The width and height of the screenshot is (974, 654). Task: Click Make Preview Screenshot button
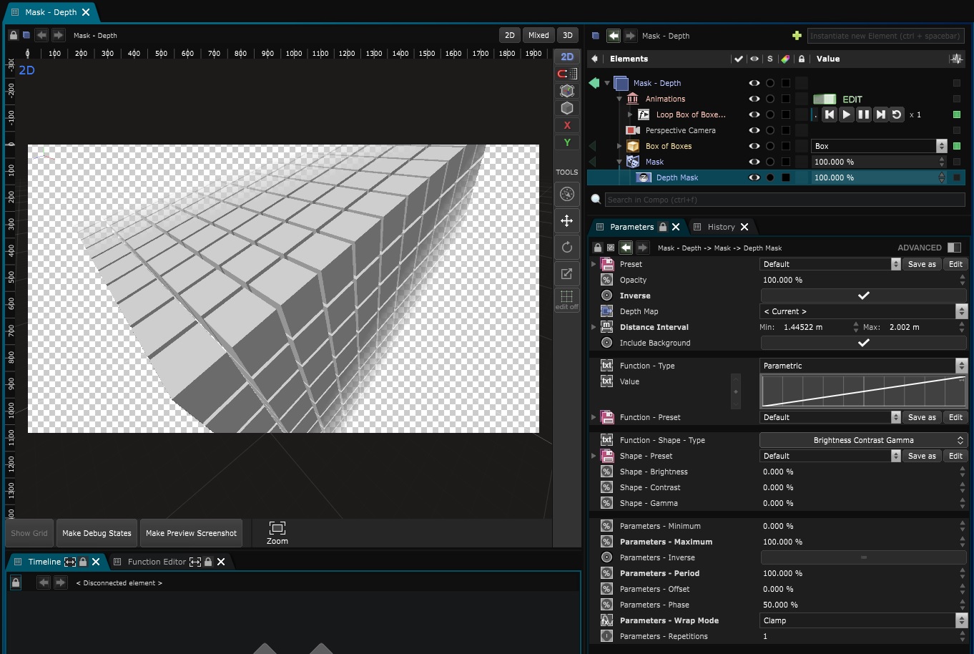pos(191,533)
